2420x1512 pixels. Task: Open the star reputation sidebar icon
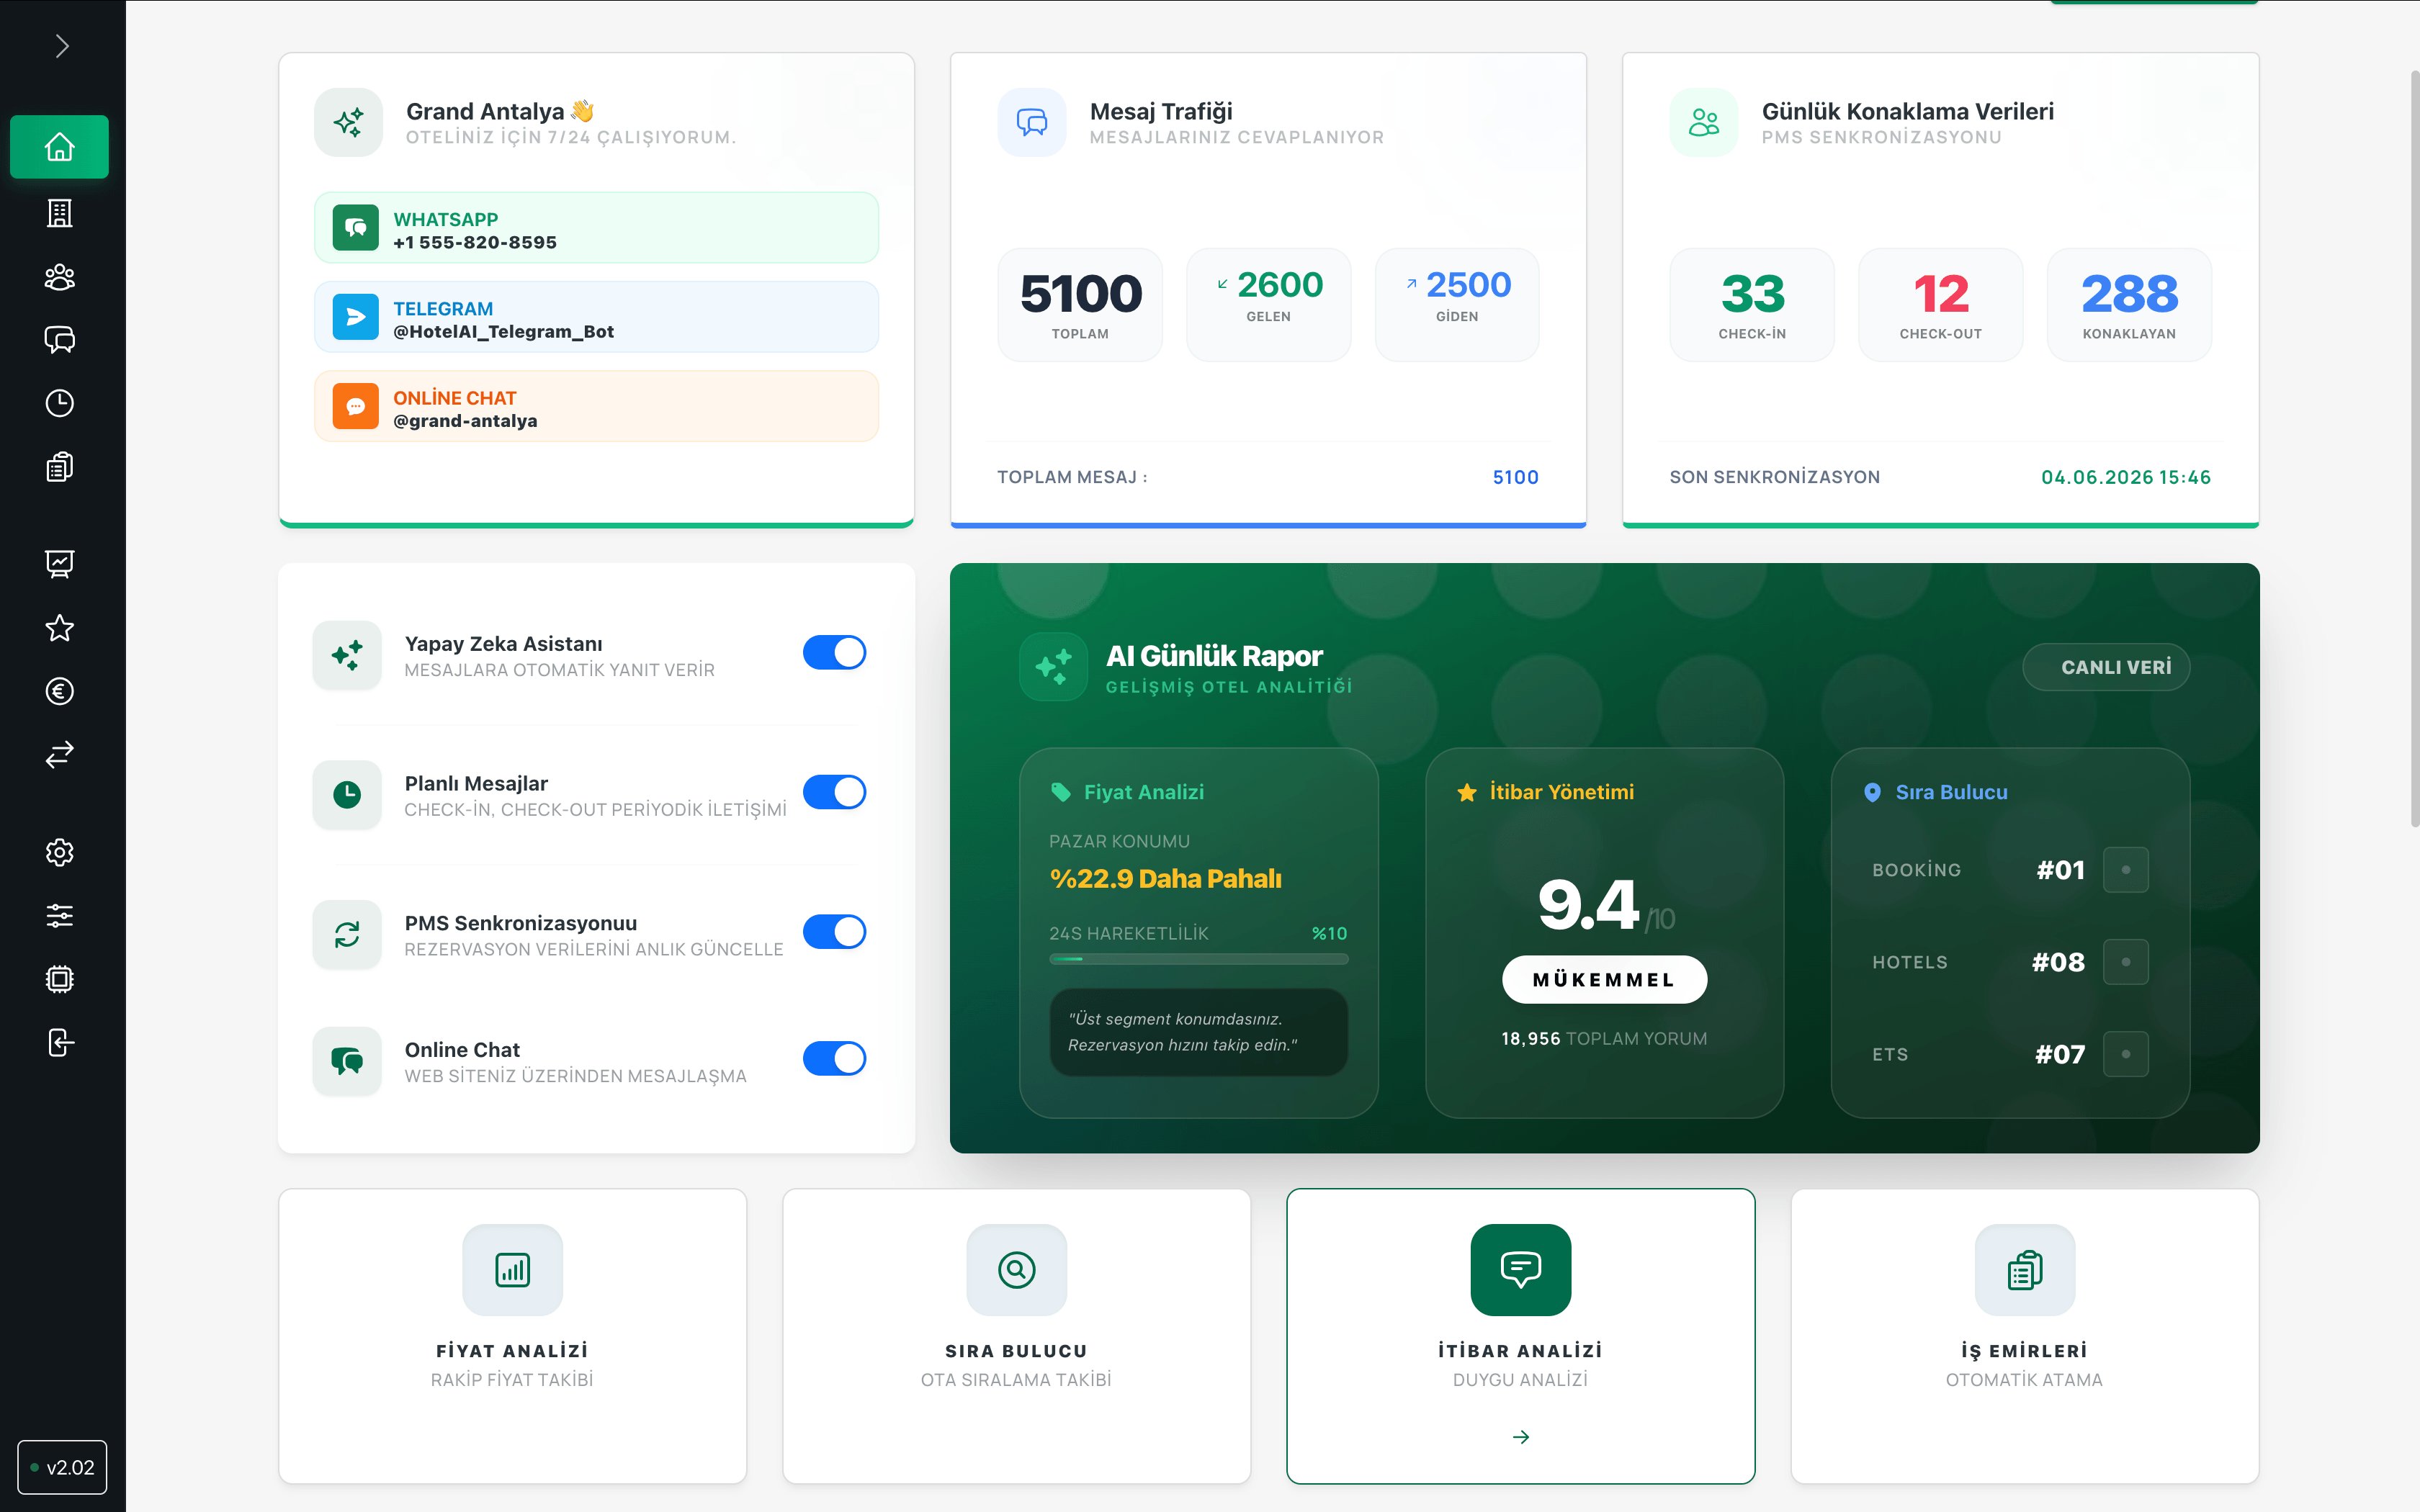point(60,628)
